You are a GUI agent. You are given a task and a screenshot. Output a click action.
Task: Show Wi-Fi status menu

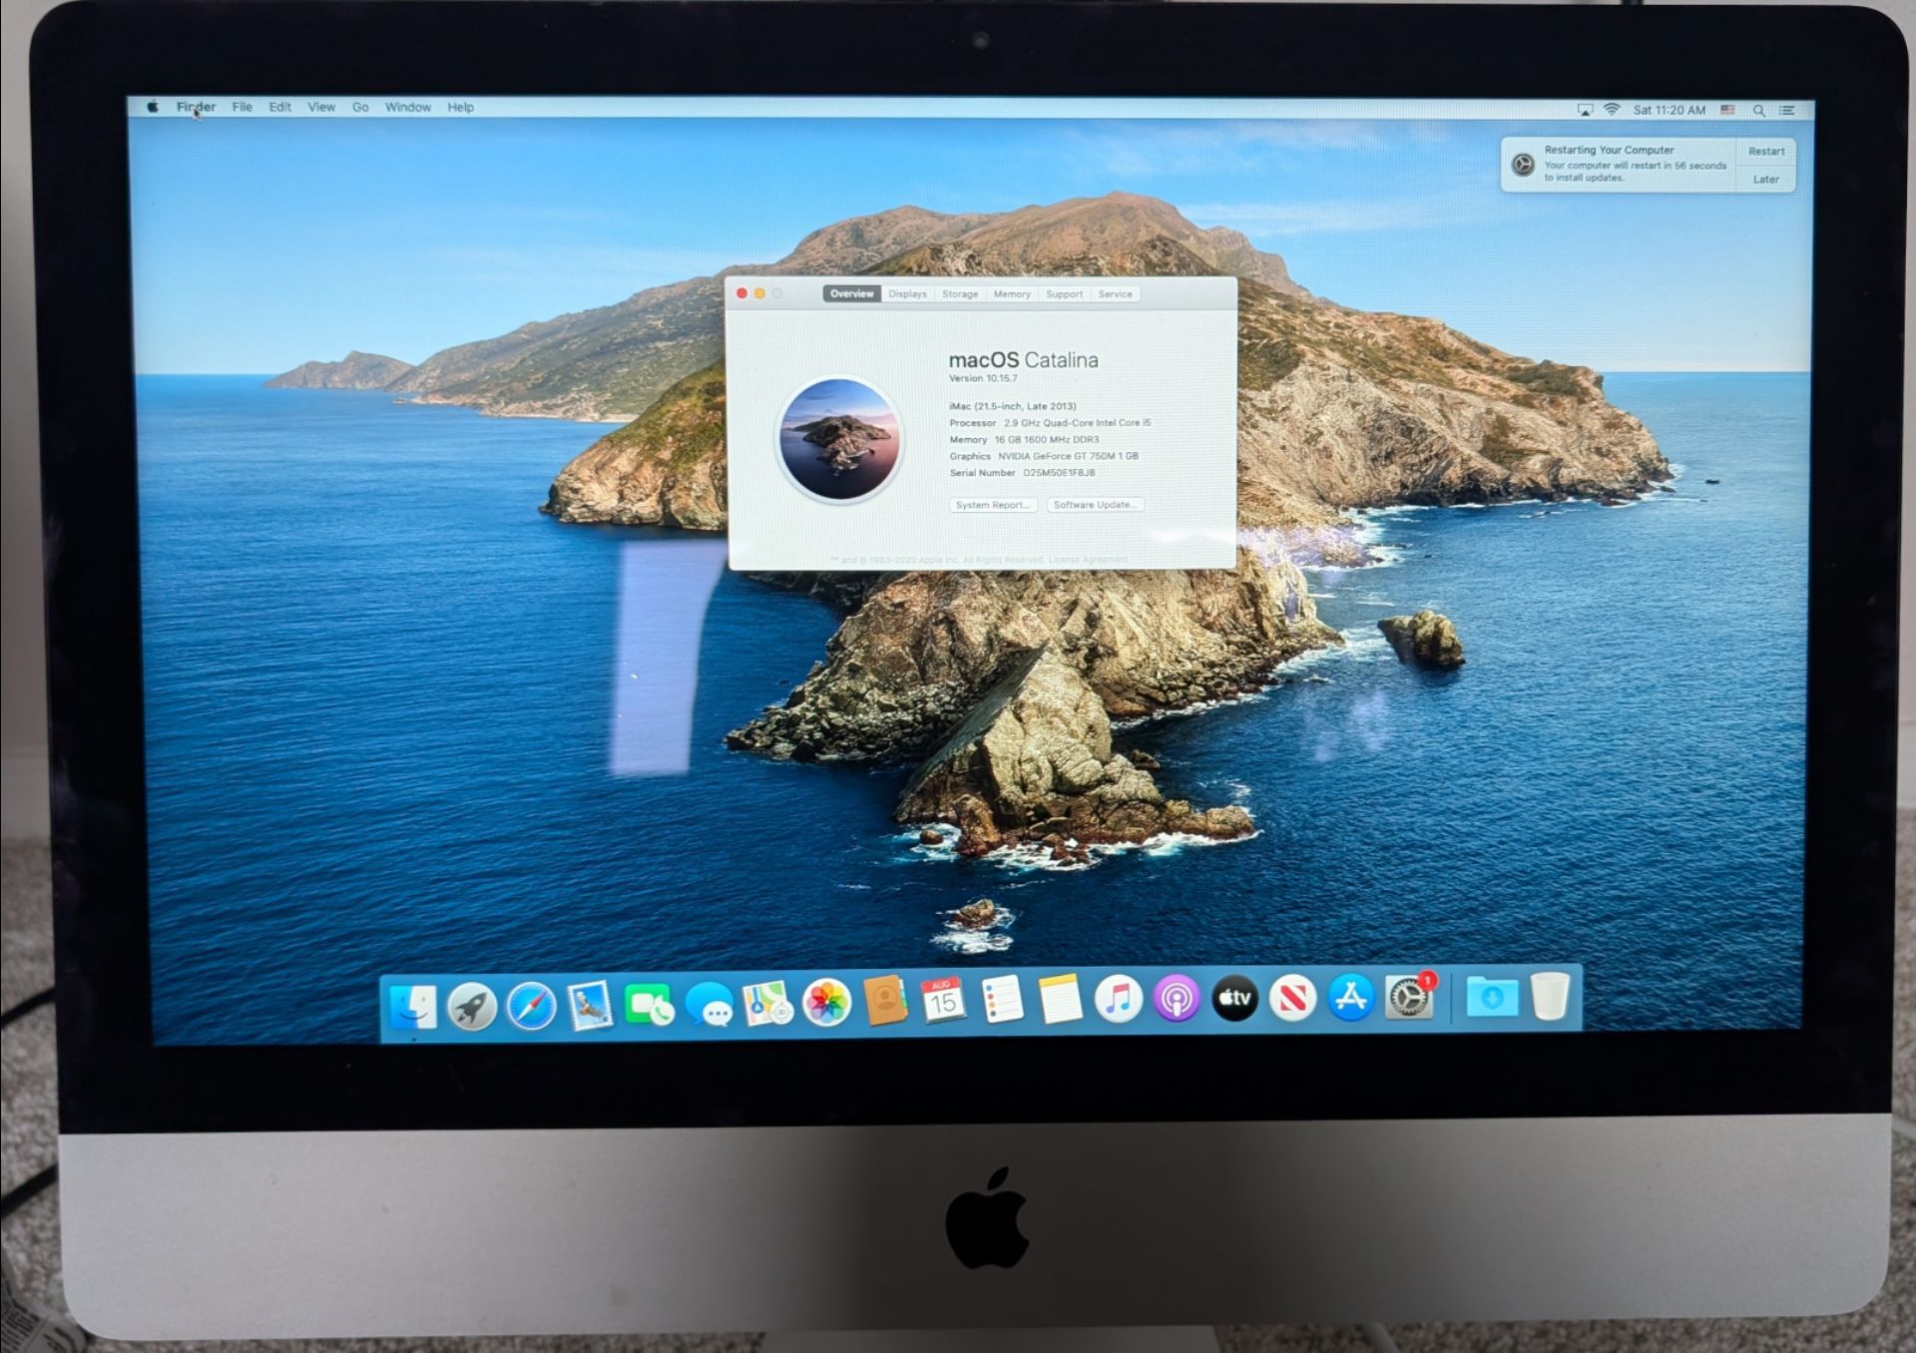point(1612,110)
